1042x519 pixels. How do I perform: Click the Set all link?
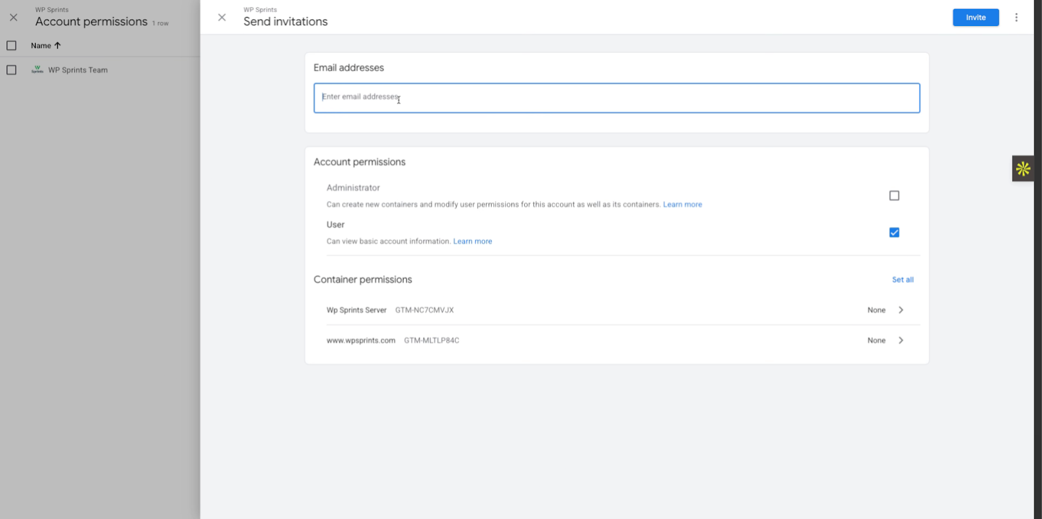pos(903,280)
